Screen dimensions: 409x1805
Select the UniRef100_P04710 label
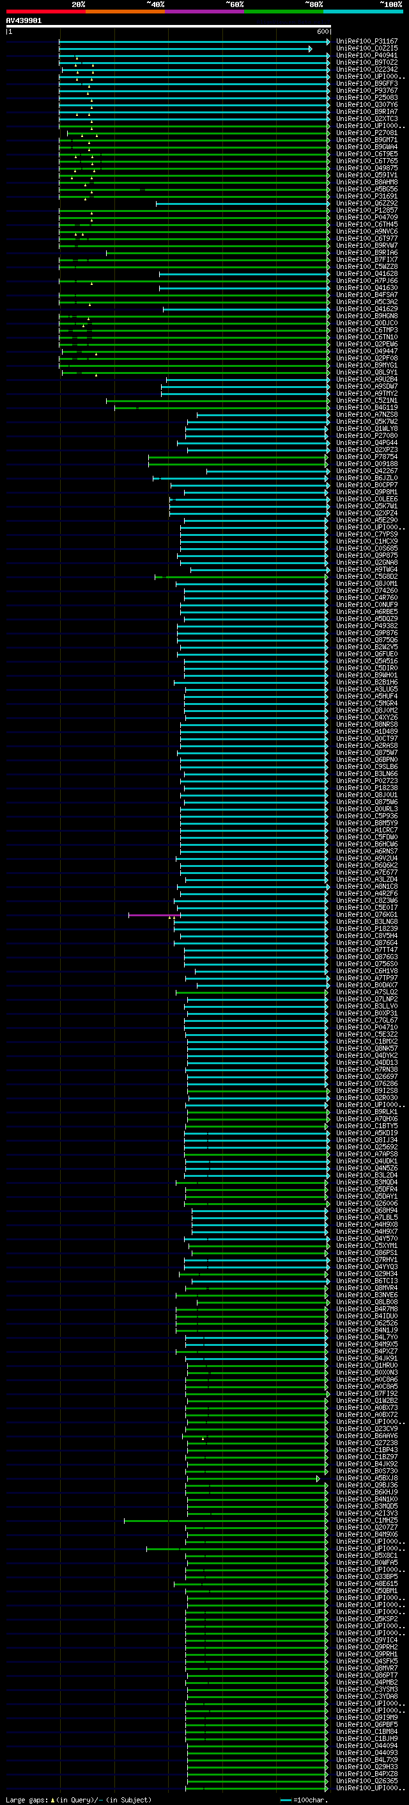pos(366,1027)
